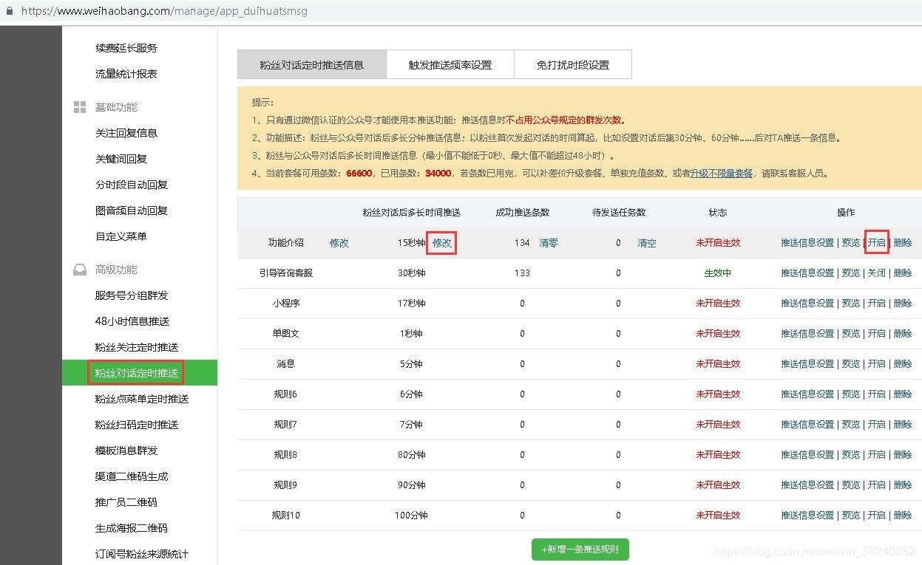Click the 基础功能 grid icon in sidebar
This screenshot has height=565, width=922.
80,107
